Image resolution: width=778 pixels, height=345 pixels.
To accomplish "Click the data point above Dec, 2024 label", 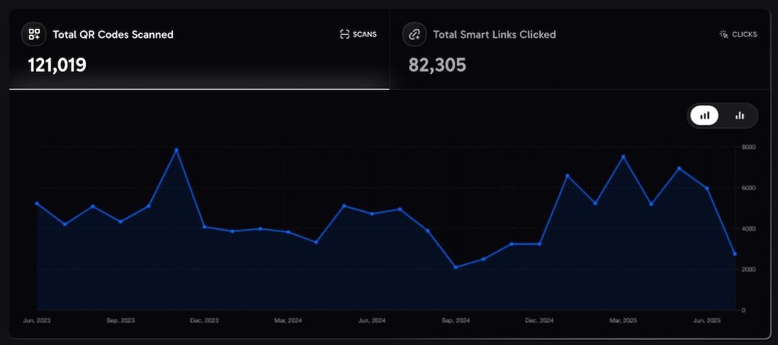I will (540, 244).
